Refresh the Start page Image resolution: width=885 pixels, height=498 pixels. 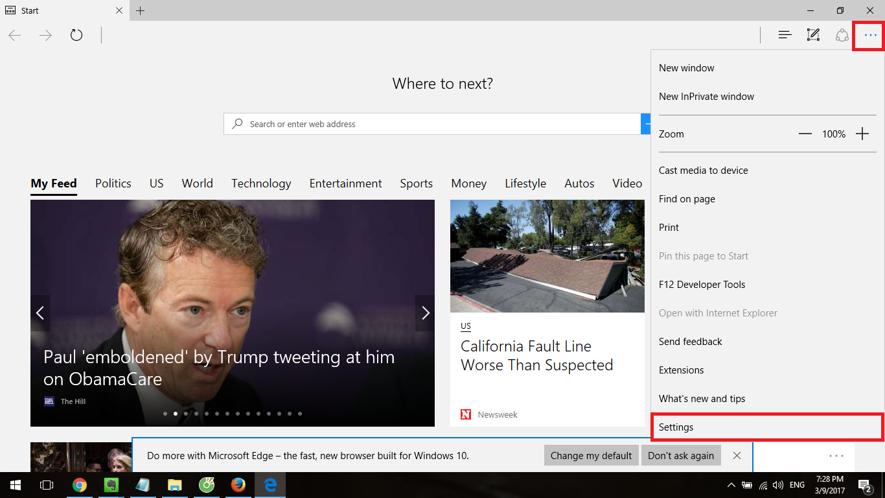pyautogui.click(x=76, y=35)
